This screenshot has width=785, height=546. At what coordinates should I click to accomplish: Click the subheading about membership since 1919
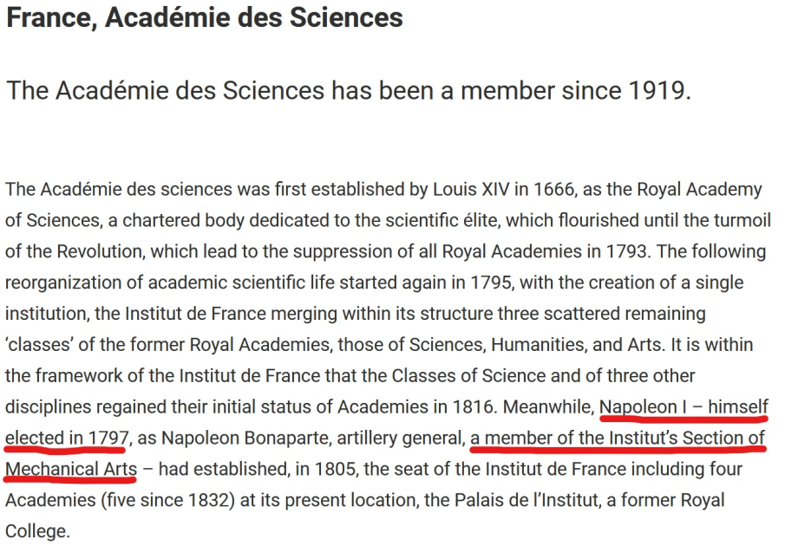(x=349, y=90)
